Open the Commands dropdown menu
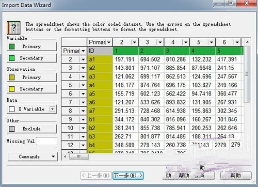The image size is (258, 187). (33, 157)
